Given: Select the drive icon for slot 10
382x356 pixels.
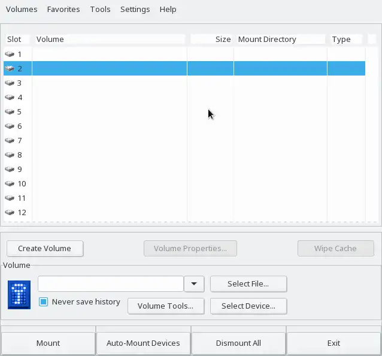Looking at the screenshot, I should [x=10, y=183].
